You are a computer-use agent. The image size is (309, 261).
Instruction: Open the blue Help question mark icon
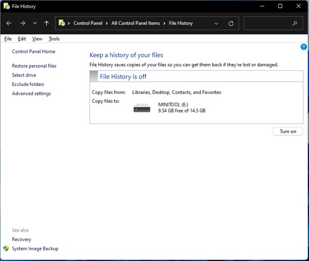pos(303,47)
